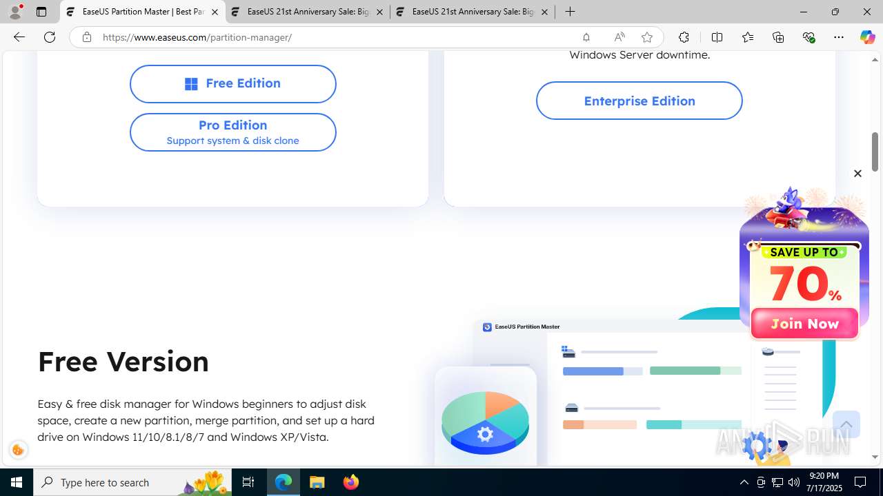Close the second EaseUS Anniversary Sale tab

click(x=379, y=12)
